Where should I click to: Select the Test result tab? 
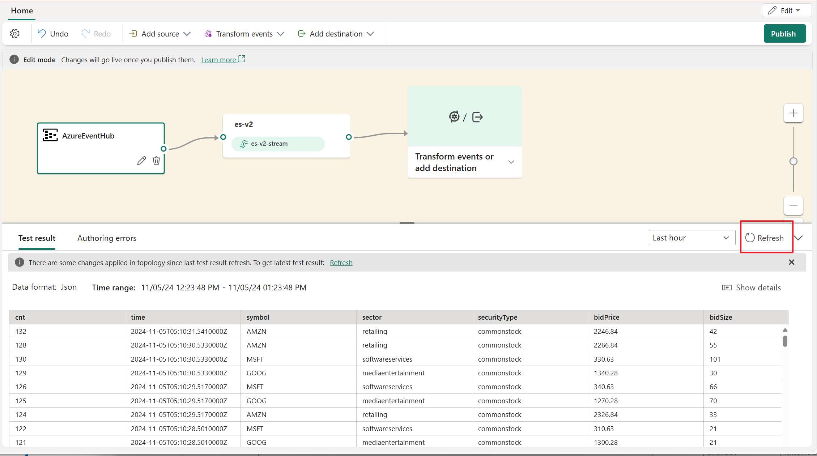(37, 238)
